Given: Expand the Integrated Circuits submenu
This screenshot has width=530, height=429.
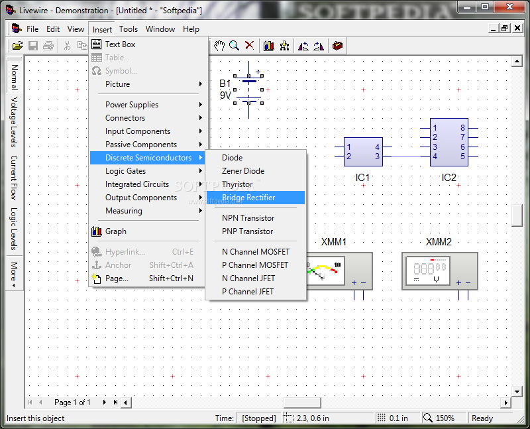Looking at the screenshot, I should tap(148, 184).
